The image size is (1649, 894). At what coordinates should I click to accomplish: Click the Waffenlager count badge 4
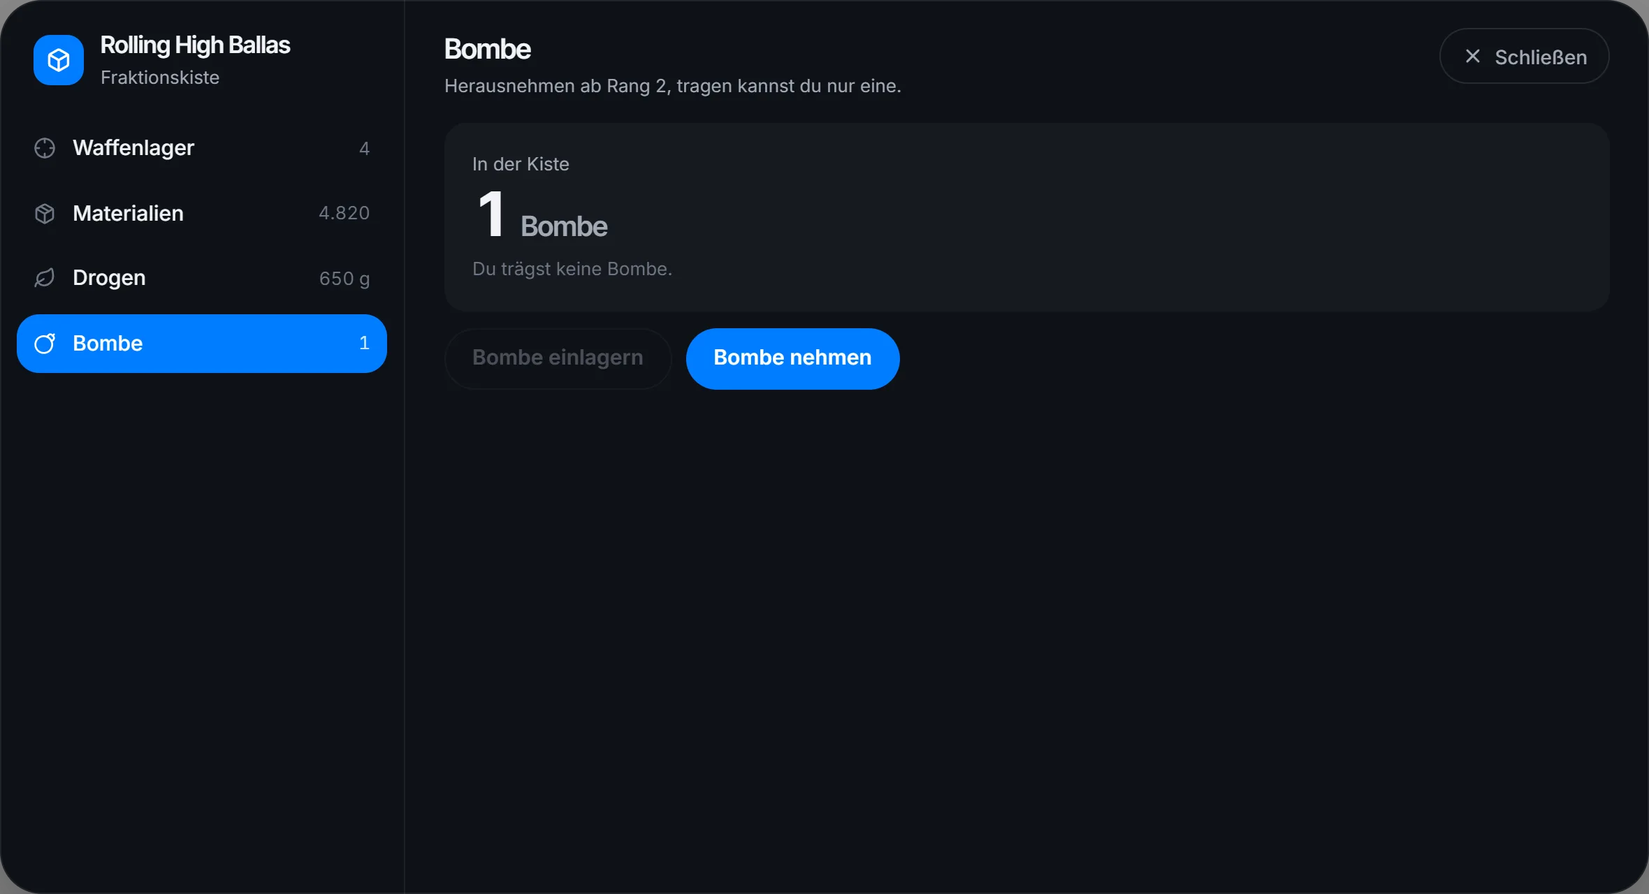click(364, 148)
